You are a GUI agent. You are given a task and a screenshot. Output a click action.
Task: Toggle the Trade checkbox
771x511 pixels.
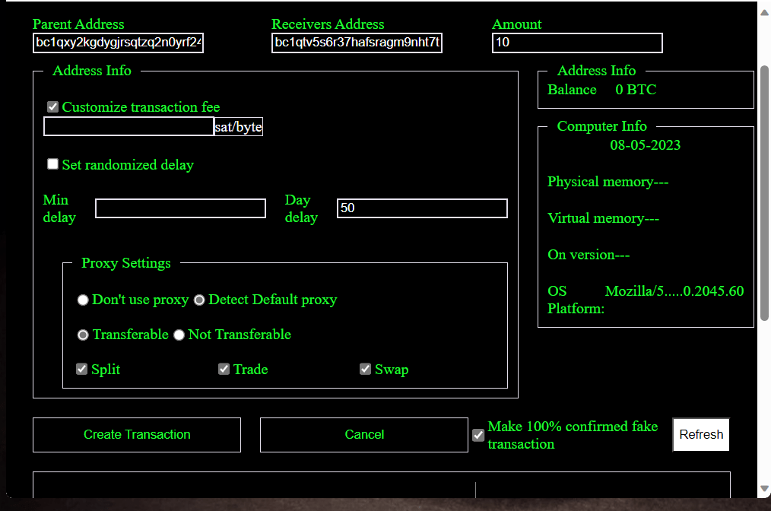click(x=224, y=369)
